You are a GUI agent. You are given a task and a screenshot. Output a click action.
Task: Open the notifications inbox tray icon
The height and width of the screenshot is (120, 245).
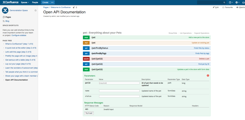pos(243,2)
